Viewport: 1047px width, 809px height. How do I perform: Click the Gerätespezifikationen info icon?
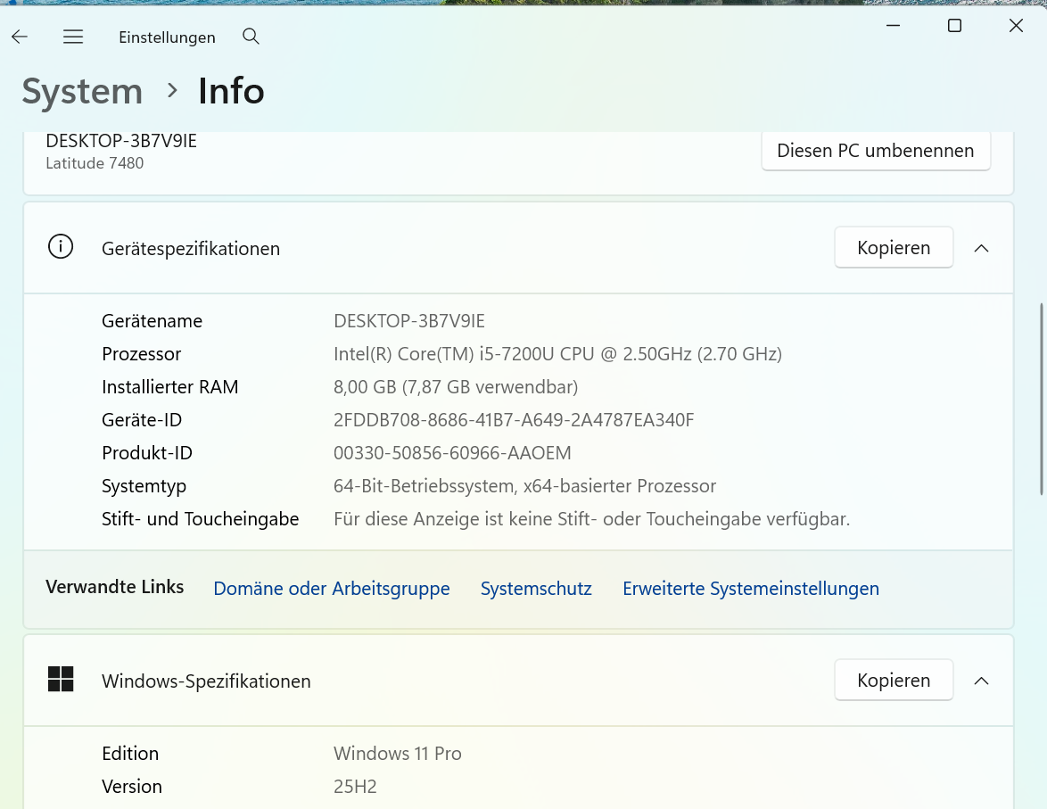(61, 246)
